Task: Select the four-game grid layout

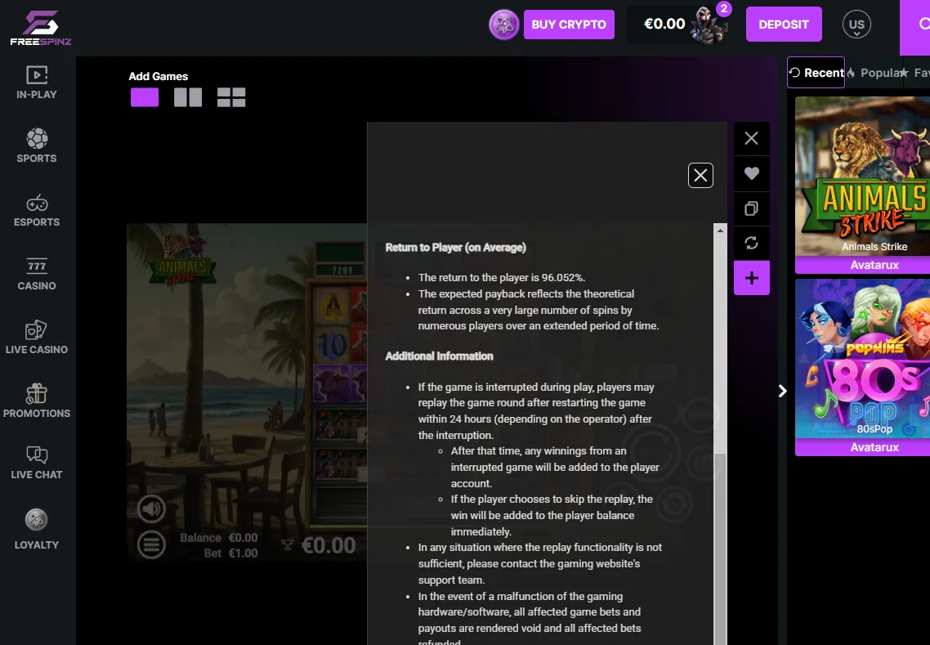Action: click(x=231, y=97)
